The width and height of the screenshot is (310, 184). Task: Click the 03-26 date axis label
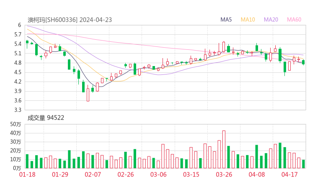[x=224, y=174]
